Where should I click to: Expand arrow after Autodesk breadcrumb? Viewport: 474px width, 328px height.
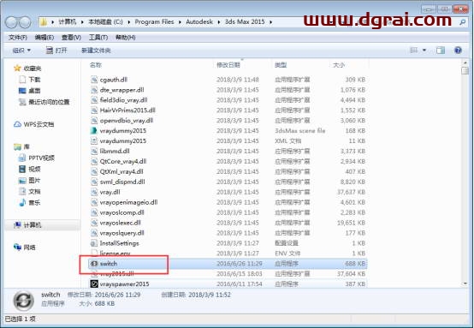point(218,22)
